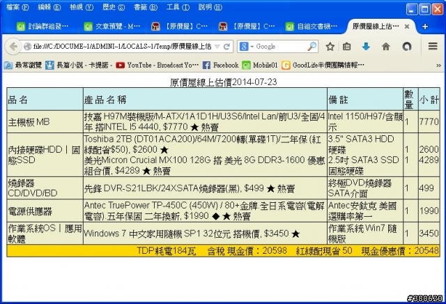The image size is (446, 304).
Task: Reload the page with the refresh icon
Action: pyautogui.click(x=226, y=47)
